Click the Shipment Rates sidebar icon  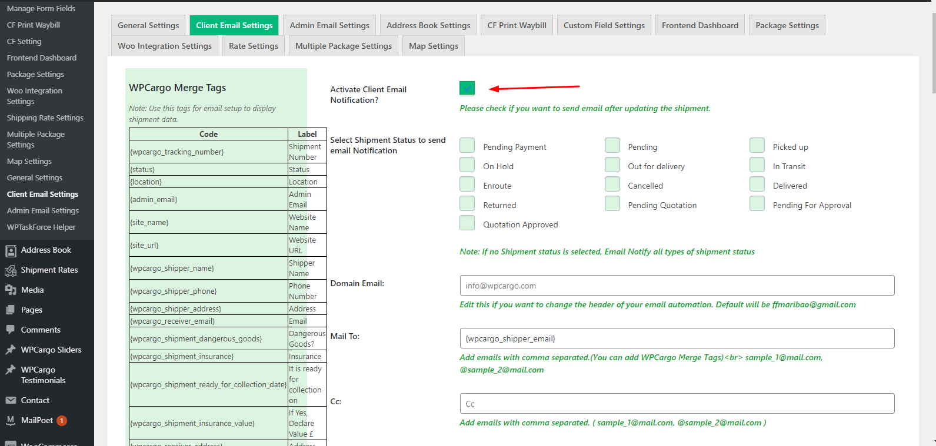click(11, 271)
